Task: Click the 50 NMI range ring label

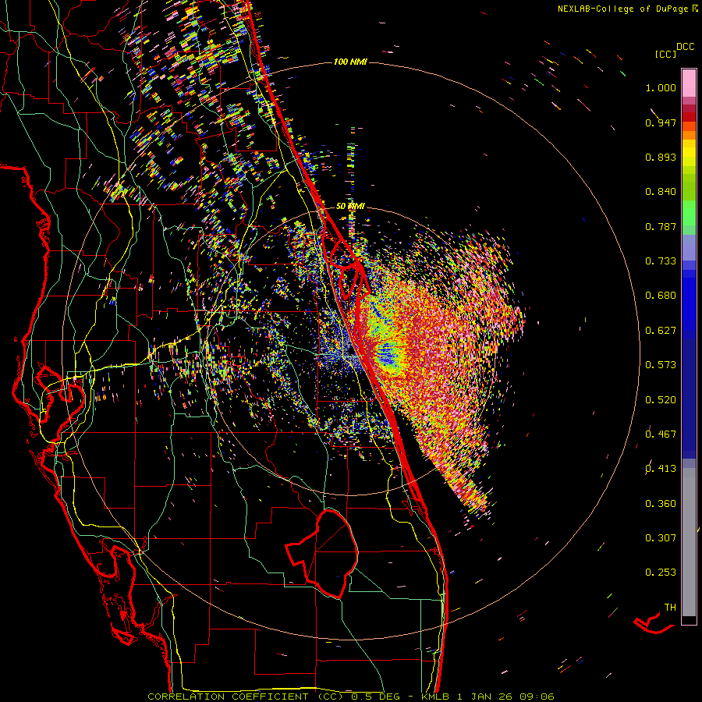Action: click(x=350, y=207)
